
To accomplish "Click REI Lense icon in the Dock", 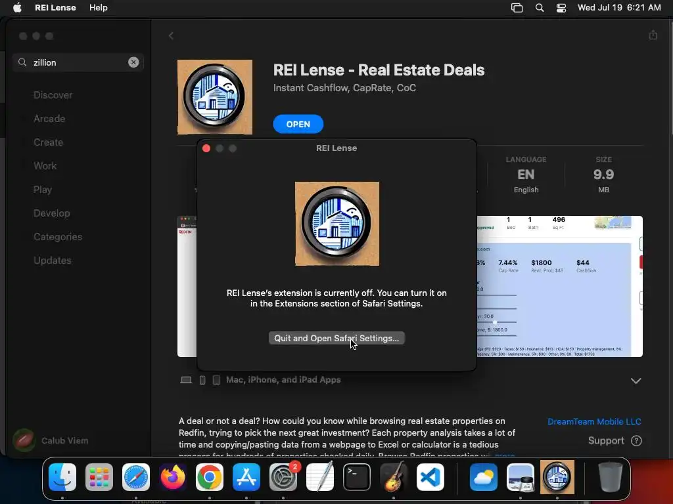I will [557, 477].
